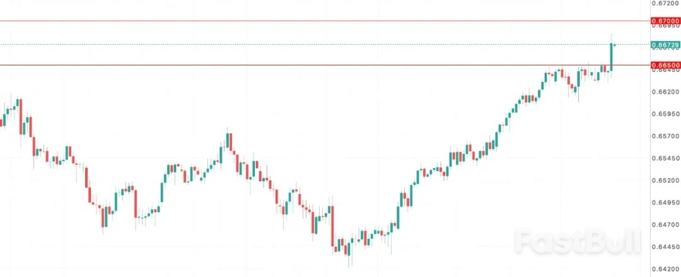
Task: Select the upper red horizontal line
Action: [x=315, y=21]
